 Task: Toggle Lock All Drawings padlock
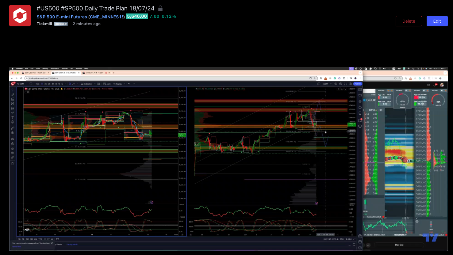(13, 148)
